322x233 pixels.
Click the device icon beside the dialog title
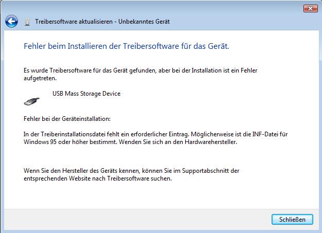pos(27,22)
